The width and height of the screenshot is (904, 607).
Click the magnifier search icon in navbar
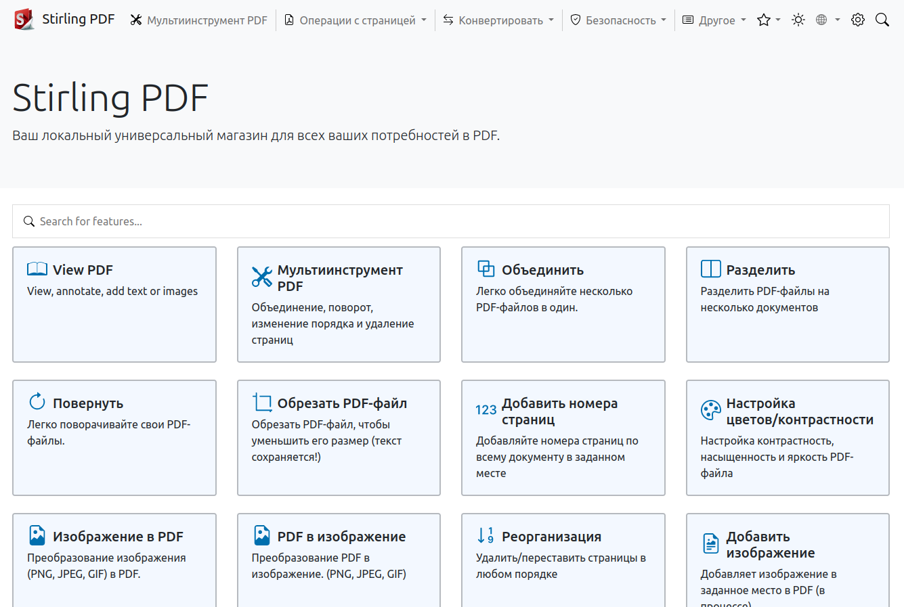point(882,20)
